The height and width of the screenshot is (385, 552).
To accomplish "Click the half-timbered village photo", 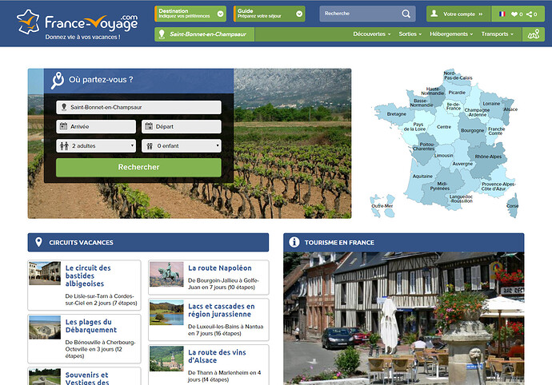I will click(404, 318).
